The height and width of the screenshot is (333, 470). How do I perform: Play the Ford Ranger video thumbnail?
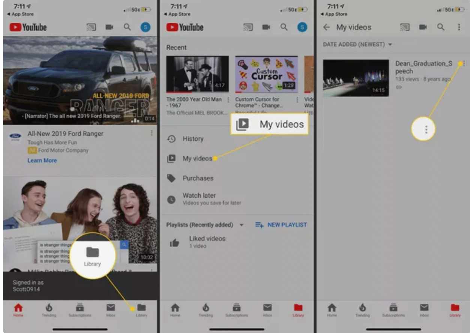tap(80, 80)
